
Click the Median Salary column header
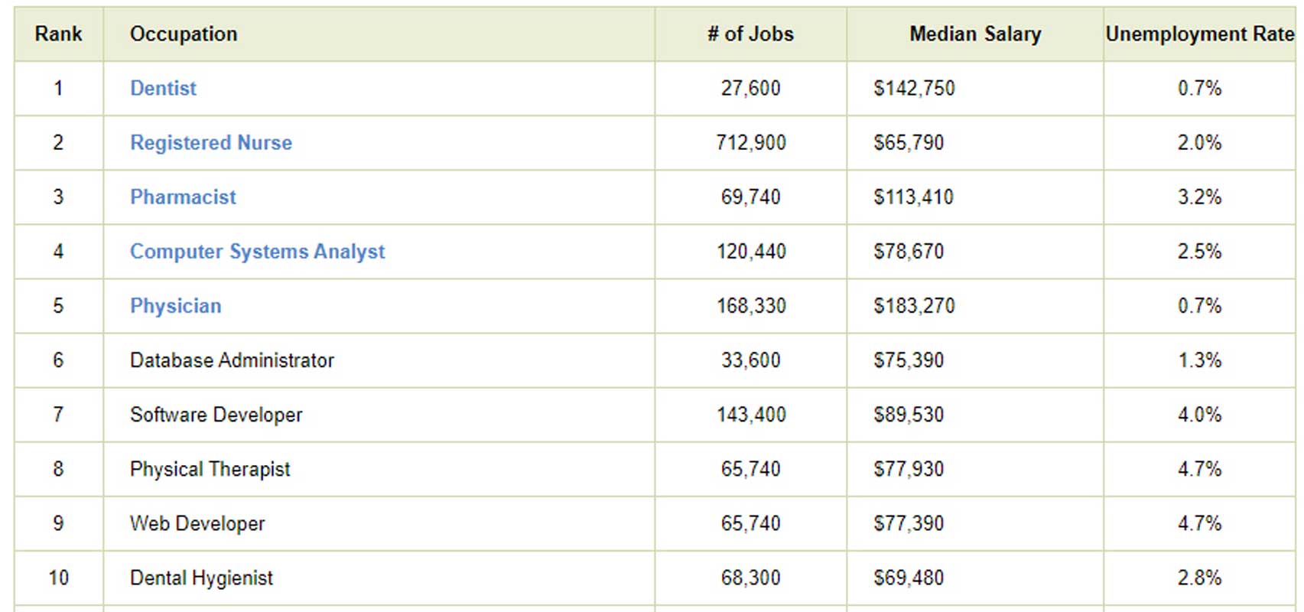[974, 34]
